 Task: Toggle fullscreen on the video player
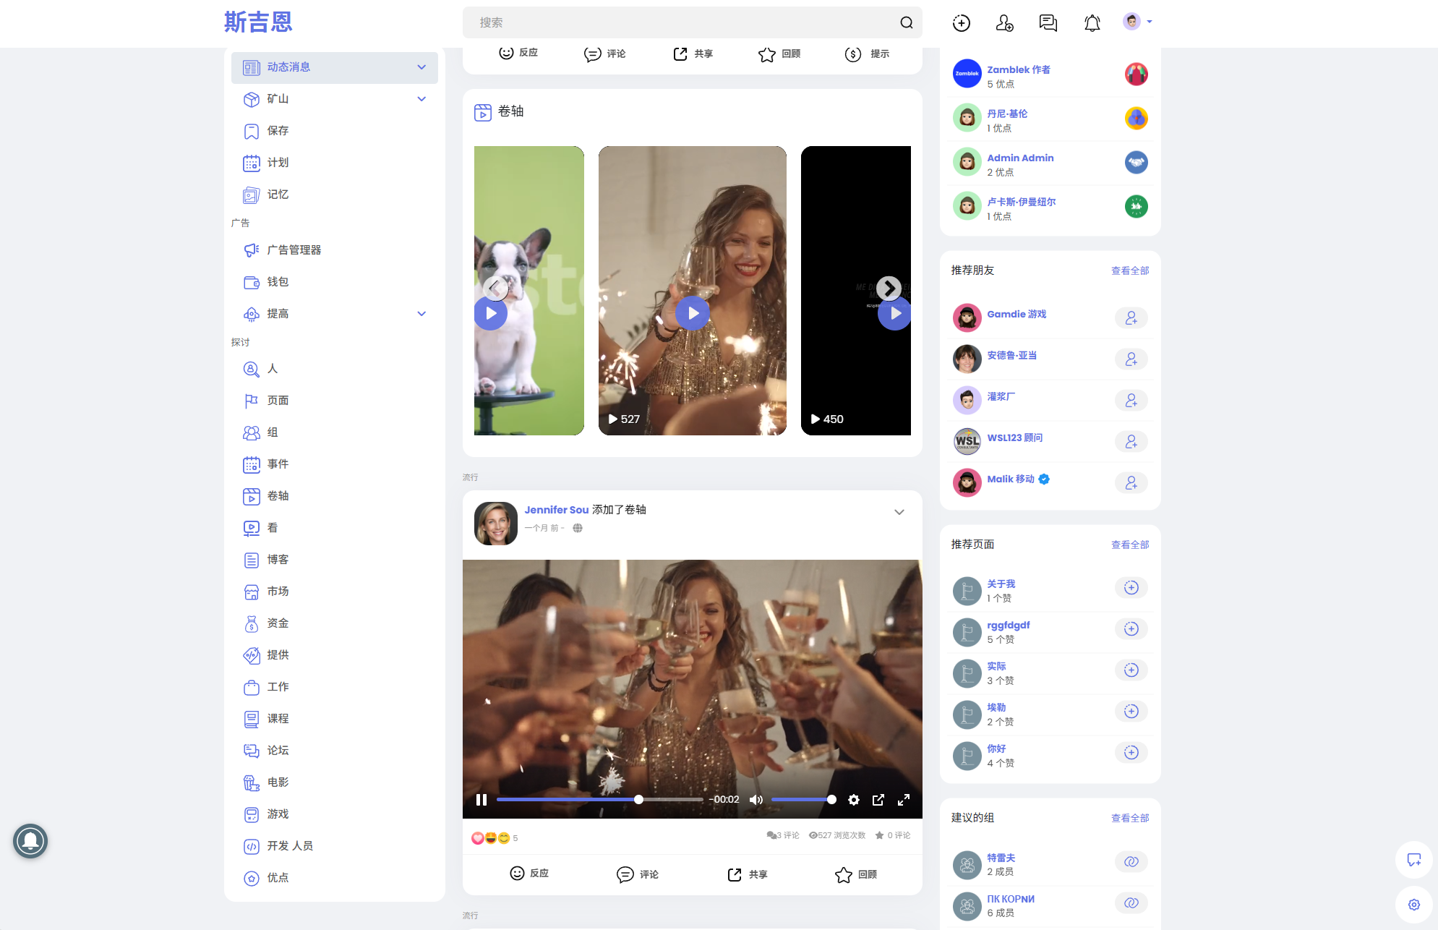pyautogui.click(x=904, y=799)
